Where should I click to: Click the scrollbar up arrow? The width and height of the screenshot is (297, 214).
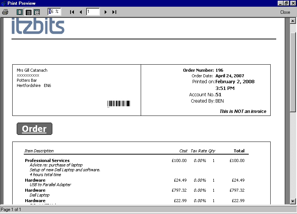click(x=293, y=20)
